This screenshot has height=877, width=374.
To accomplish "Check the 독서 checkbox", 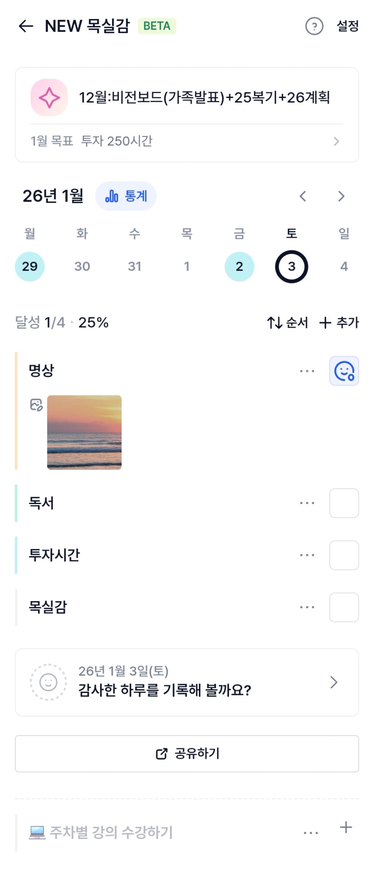I will [x=344, y=503].
